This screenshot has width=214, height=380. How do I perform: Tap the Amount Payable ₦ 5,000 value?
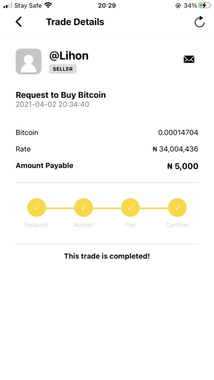click(x=183, y=166)
